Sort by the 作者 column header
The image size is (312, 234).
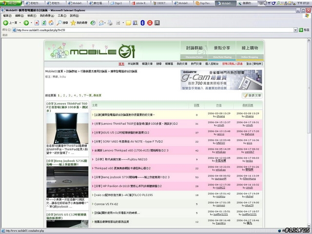coord(219,105)
